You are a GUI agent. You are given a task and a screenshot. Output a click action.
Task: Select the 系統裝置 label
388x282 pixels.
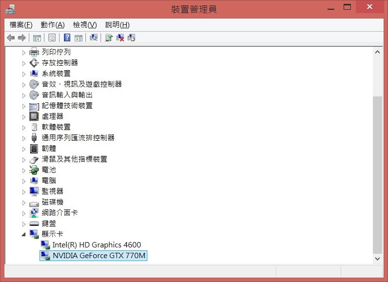click(x=56, y=74)
